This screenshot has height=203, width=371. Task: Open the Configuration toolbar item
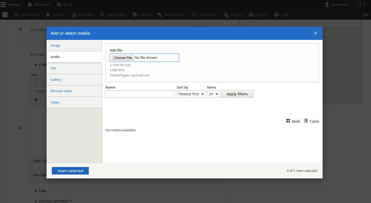[x=171, y=15]
